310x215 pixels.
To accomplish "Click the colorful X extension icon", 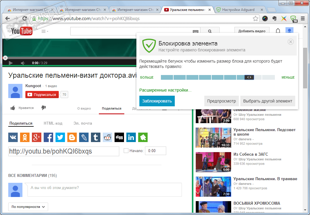I will (x=284, y=19).
